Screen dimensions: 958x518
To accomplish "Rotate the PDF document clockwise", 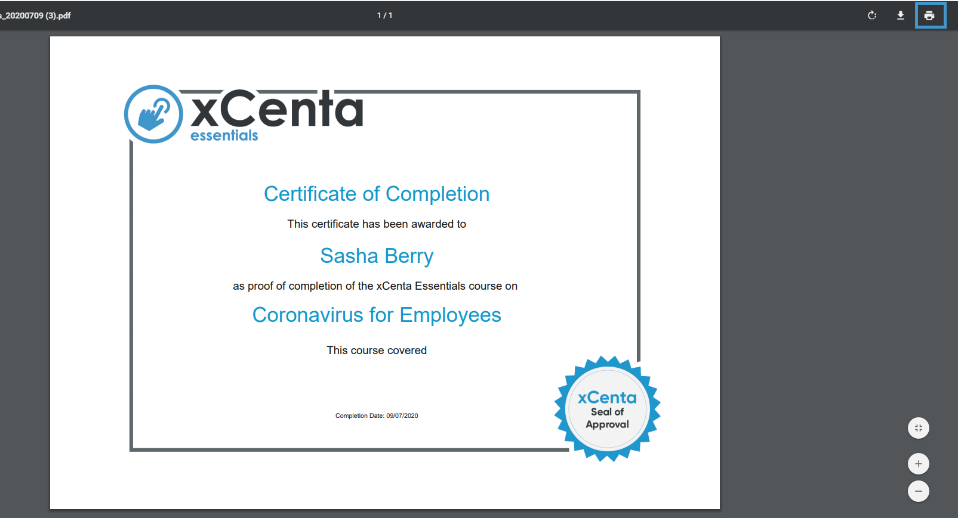I will click(x=872, y=15).
